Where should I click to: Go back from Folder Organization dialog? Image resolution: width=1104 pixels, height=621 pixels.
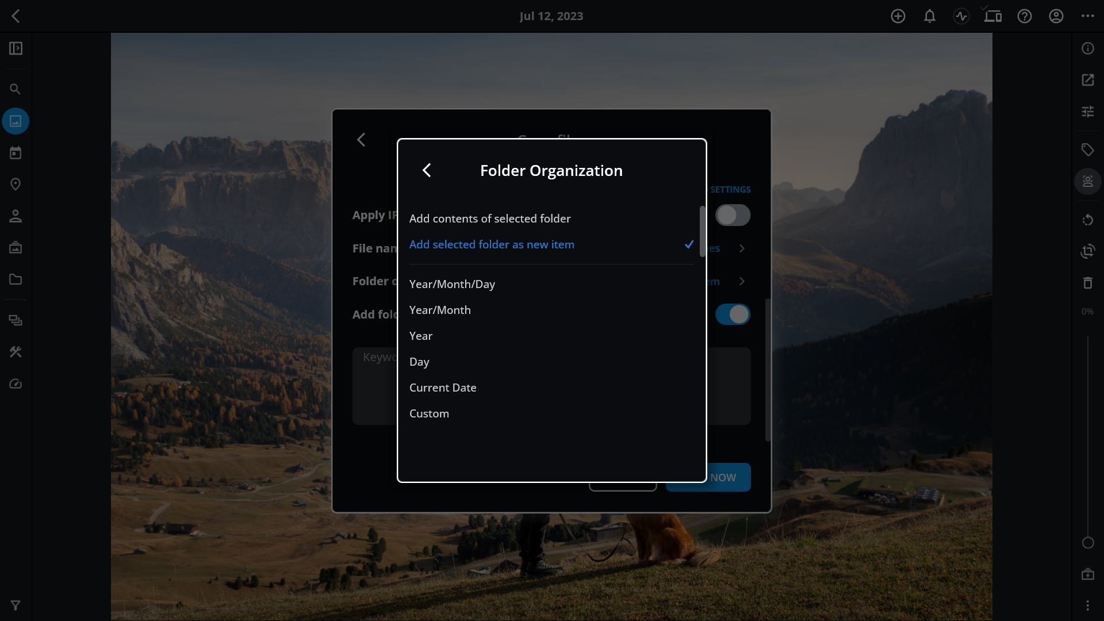pos(427,170)
